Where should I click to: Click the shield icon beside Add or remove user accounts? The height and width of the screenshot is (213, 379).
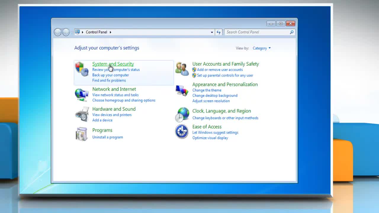[x=194, y=70]
